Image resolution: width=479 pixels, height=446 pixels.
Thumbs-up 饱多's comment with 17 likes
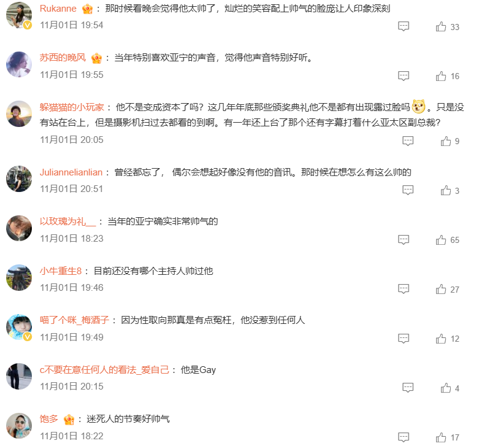click(441, 437)
